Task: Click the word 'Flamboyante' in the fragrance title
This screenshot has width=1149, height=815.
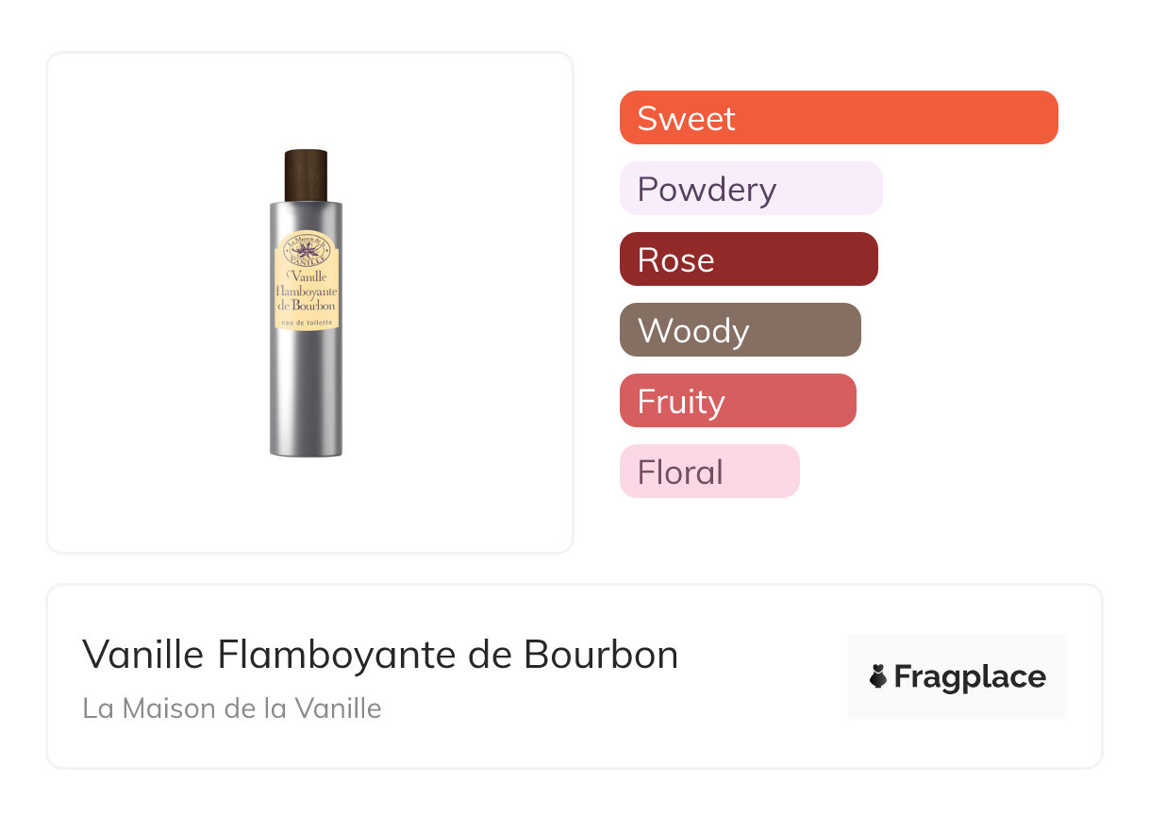Action: pos(365,655)
